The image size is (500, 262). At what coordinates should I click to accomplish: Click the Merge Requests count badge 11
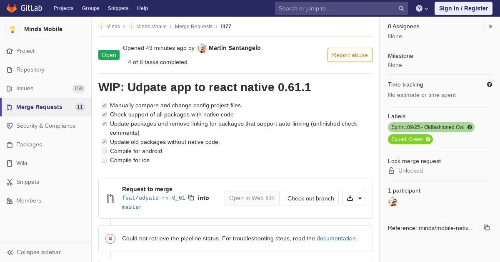coord(80,107)
